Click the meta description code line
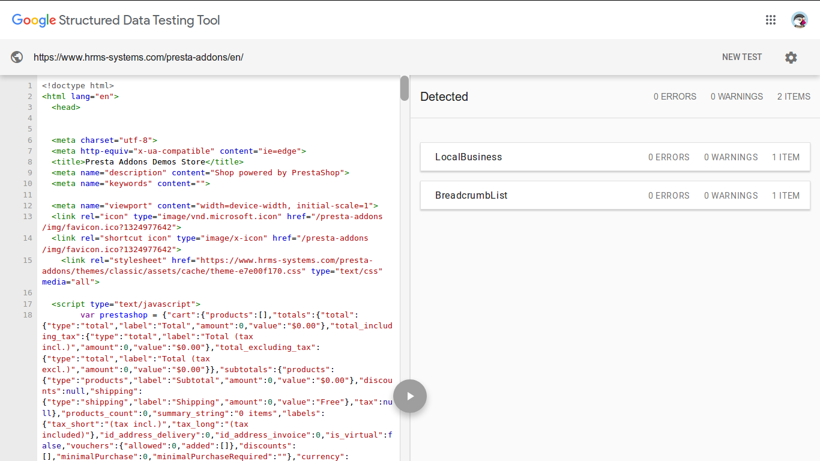Viewport: 820px width, 461px height. 200,173
